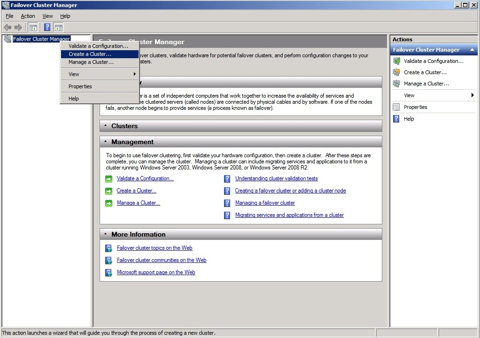
Task: Click Create a Cluster icon in Actions pane
Action: [x=396, y=72]
